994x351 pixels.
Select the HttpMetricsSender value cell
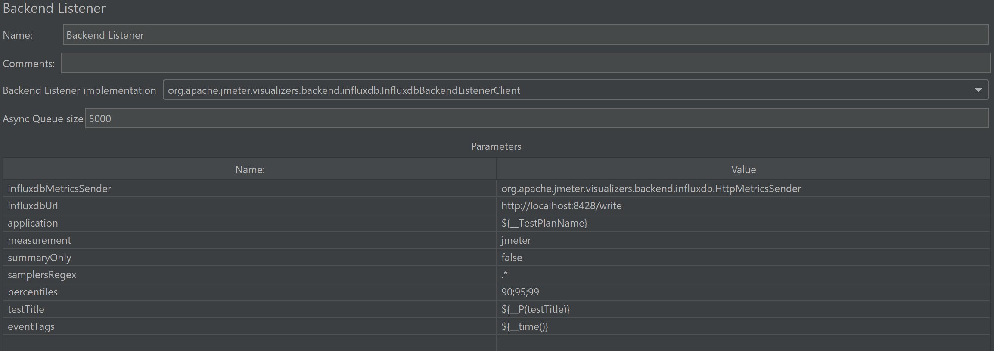tap(651, 189)
